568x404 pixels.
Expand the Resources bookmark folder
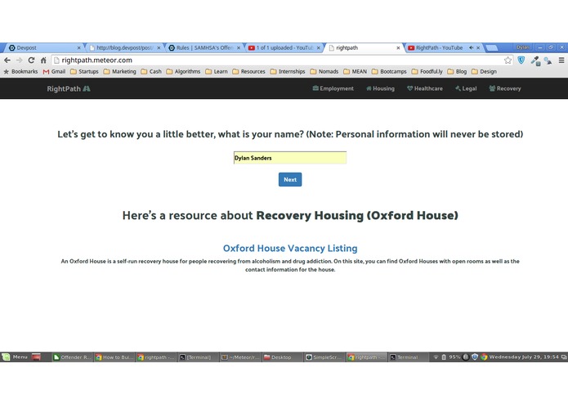click(x=249, y=71)
